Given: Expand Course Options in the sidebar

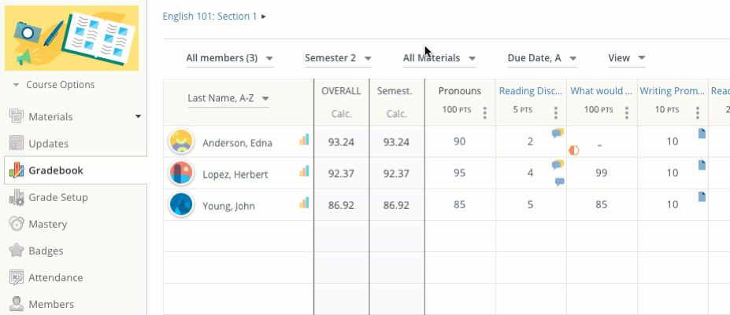Looking at the screenshot, I should [54, 85].
